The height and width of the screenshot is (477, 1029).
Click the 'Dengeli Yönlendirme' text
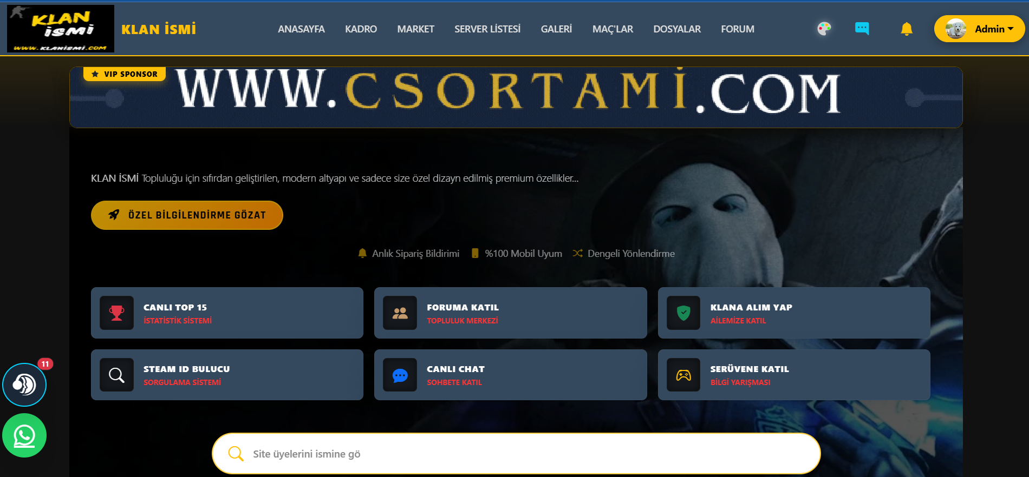click(x=631, y=253)
